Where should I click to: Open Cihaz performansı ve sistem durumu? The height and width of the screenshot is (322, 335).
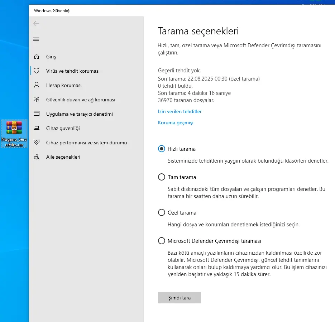point(87,143)
